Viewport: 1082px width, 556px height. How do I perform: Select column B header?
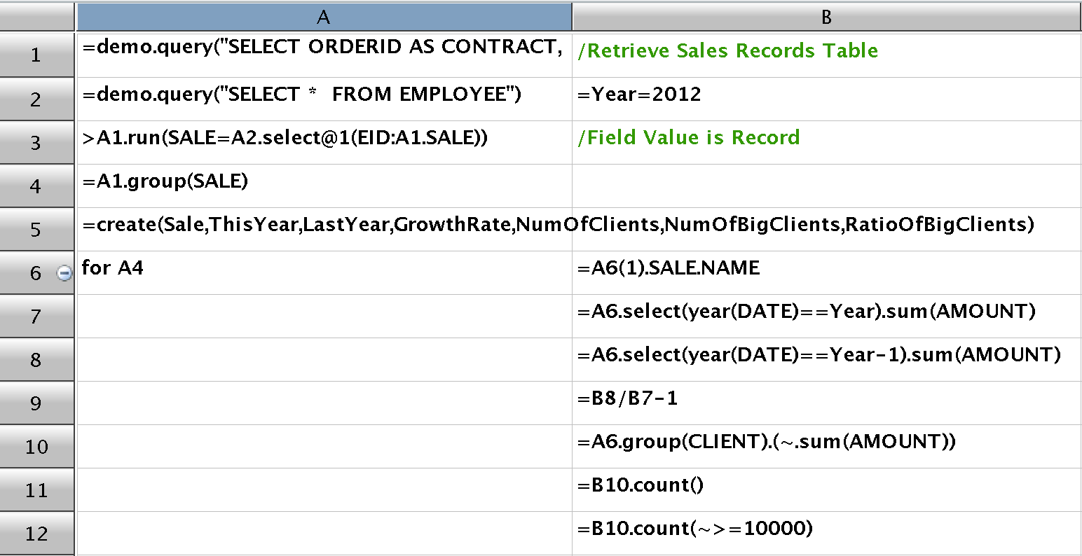click(826, 17)
